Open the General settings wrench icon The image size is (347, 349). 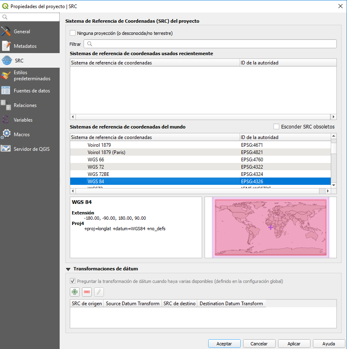[x=6, y=32]
